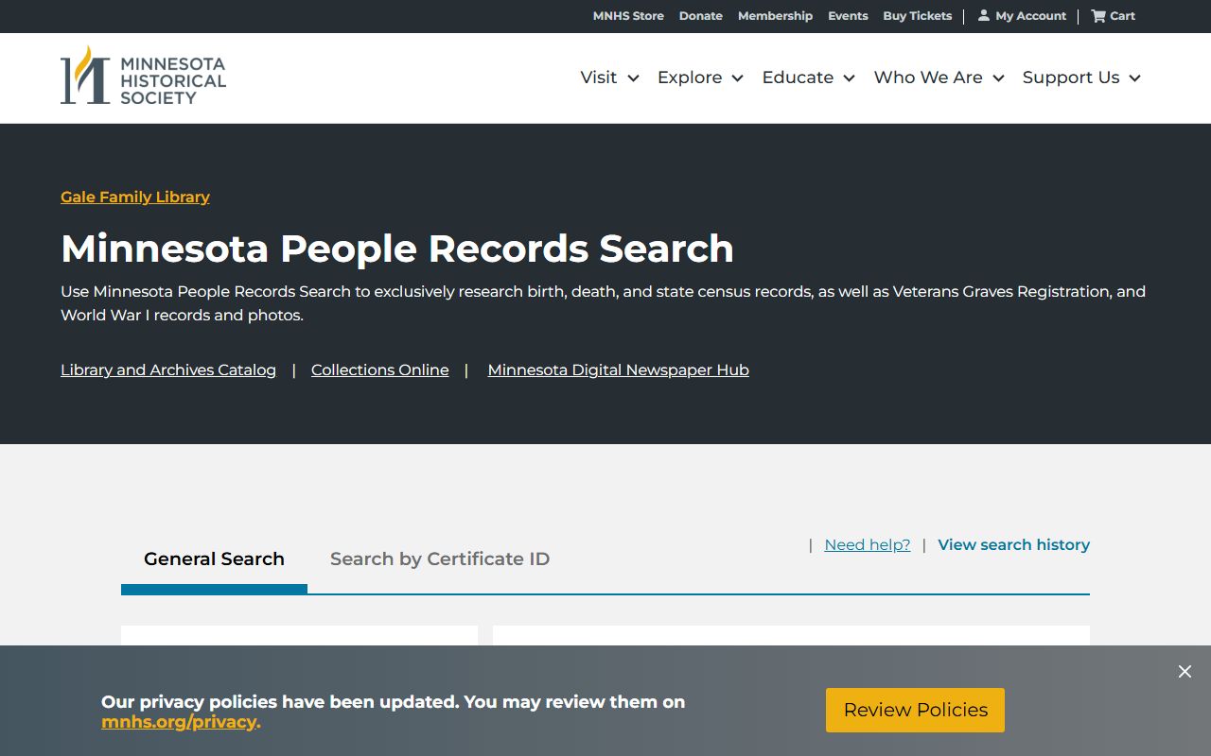
Task: Open the Explore menu
Action: tap(690, 77)
